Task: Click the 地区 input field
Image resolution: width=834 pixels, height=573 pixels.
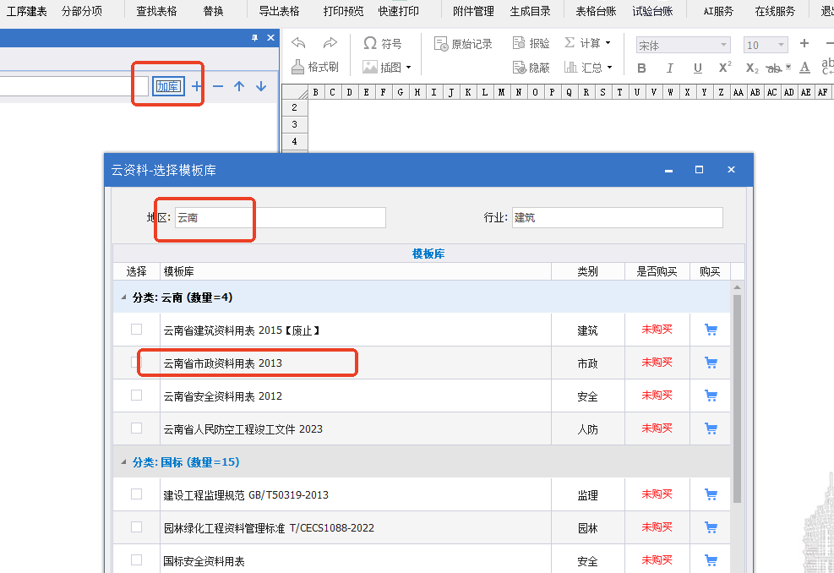Action: tap(281, 217)
